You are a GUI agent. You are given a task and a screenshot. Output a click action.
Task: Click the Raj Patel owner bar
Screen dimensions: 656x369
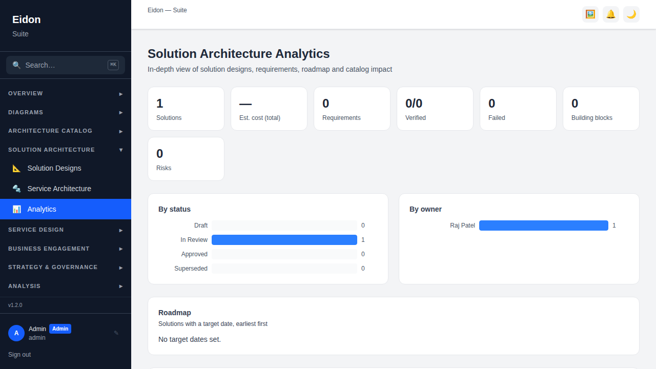[544, 225]
